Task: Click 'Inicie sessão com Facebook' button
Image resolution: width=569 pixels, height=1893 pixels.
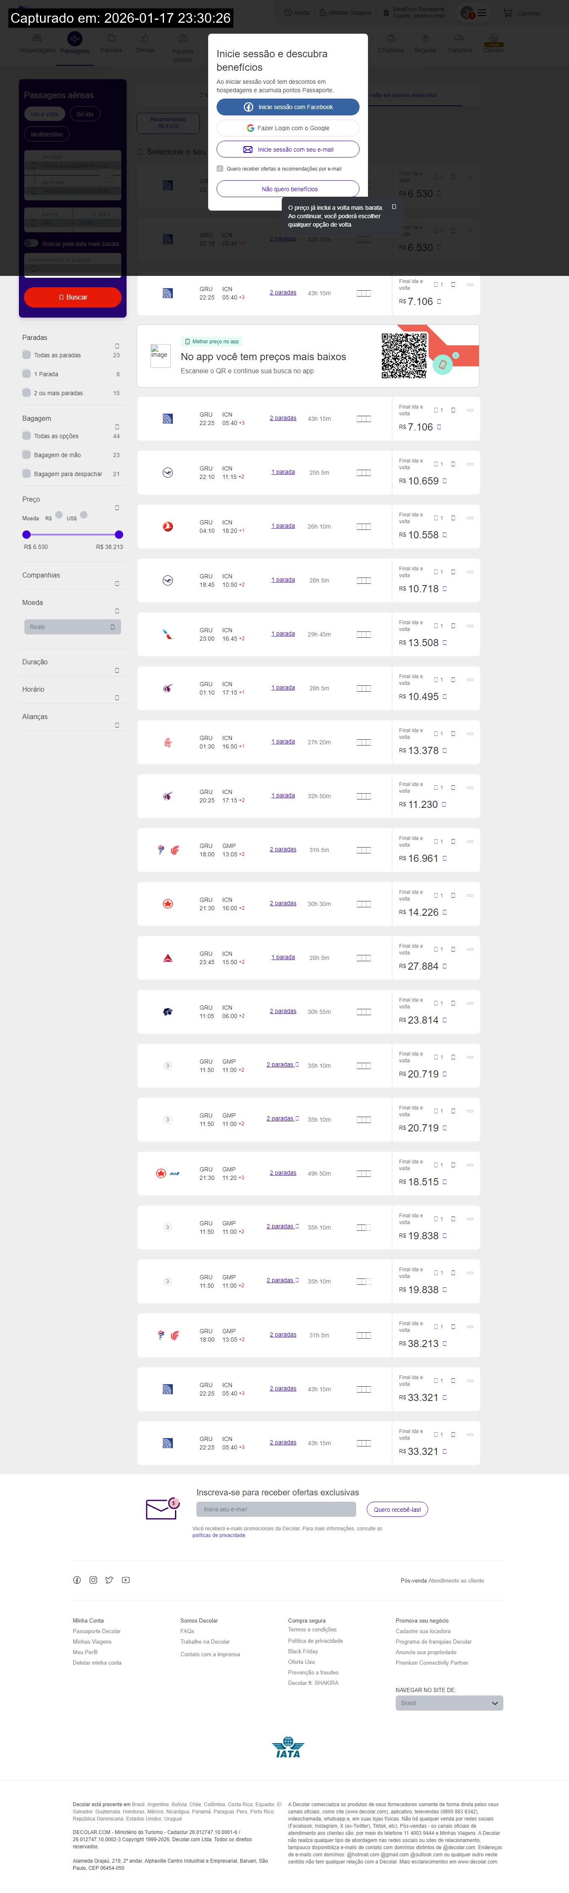Action: 287,107
